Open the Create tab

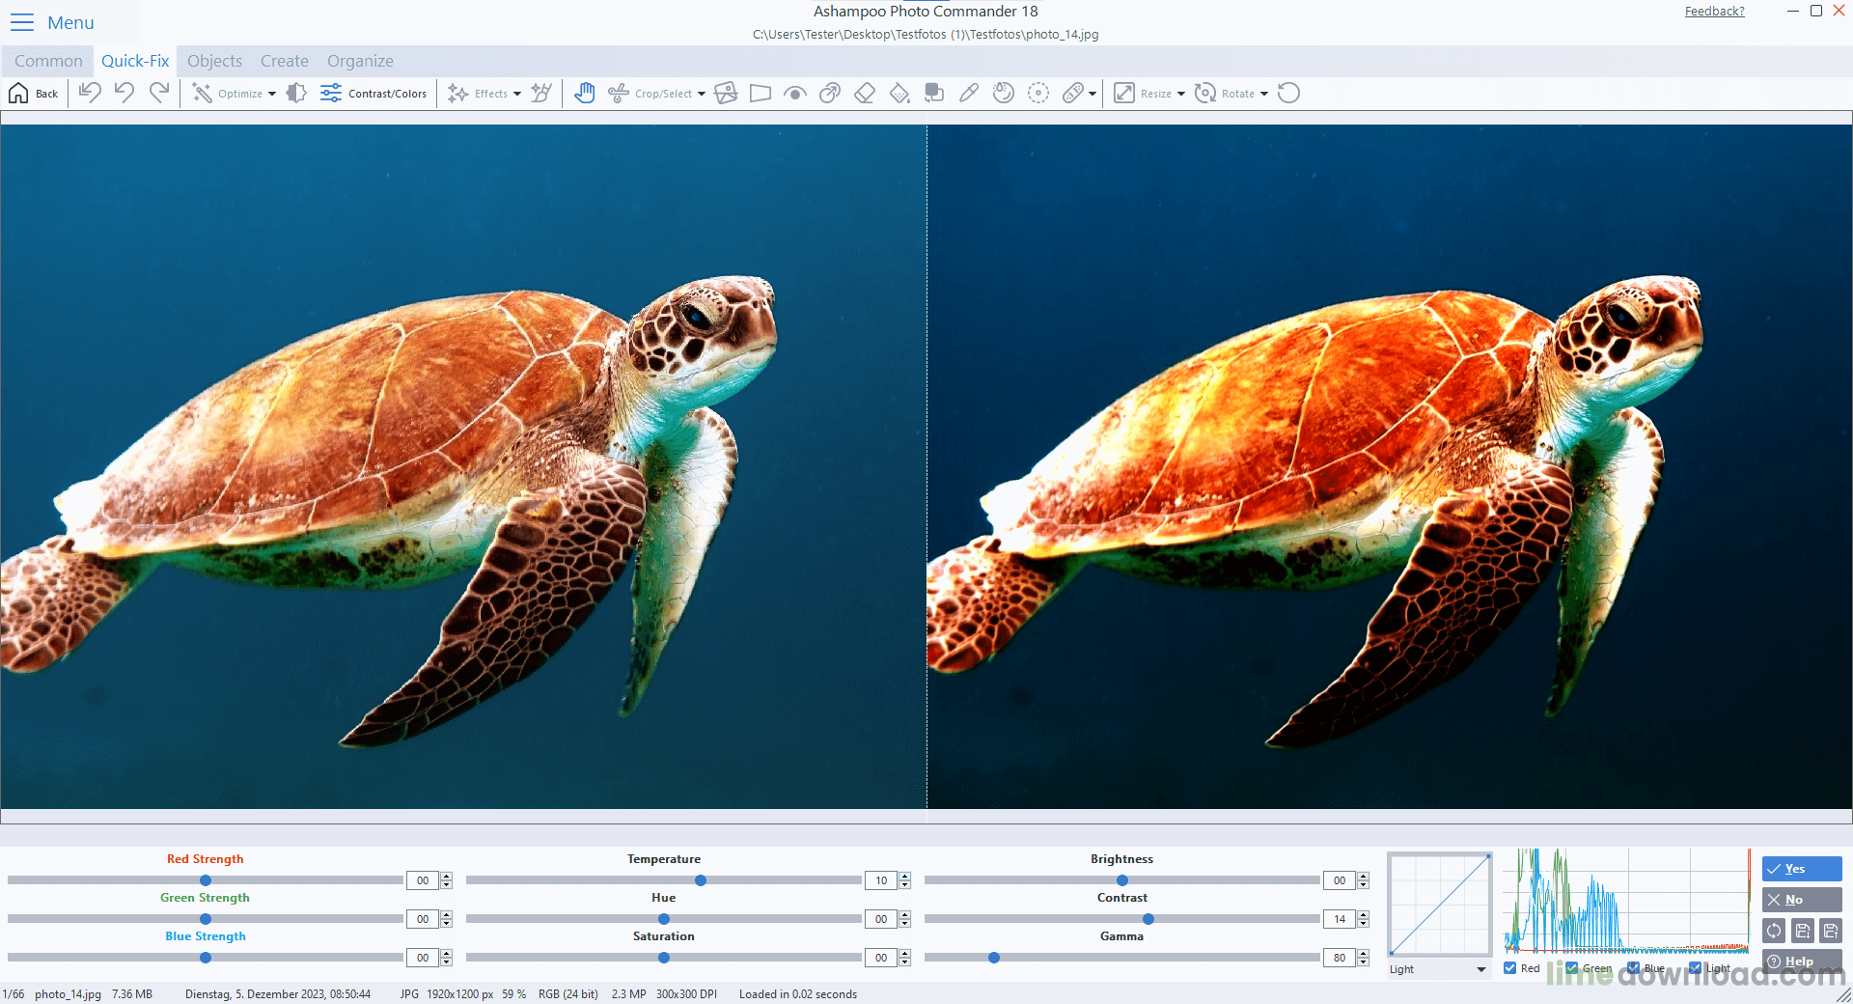[284, 60]
